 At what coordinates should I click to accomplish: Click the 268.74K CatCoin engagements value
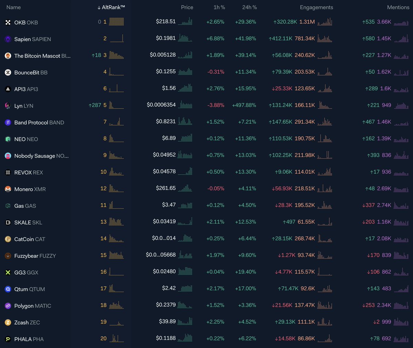305,238
